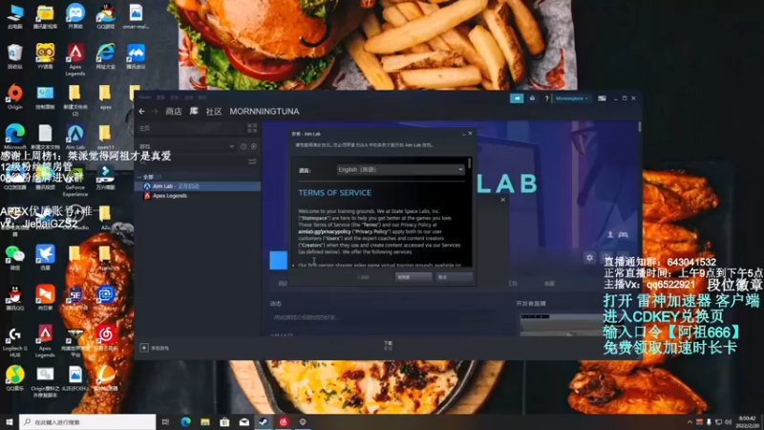The image size is (764, 430).
Task: Click the volume icon in system tray
Action: [x=728, y=422]
